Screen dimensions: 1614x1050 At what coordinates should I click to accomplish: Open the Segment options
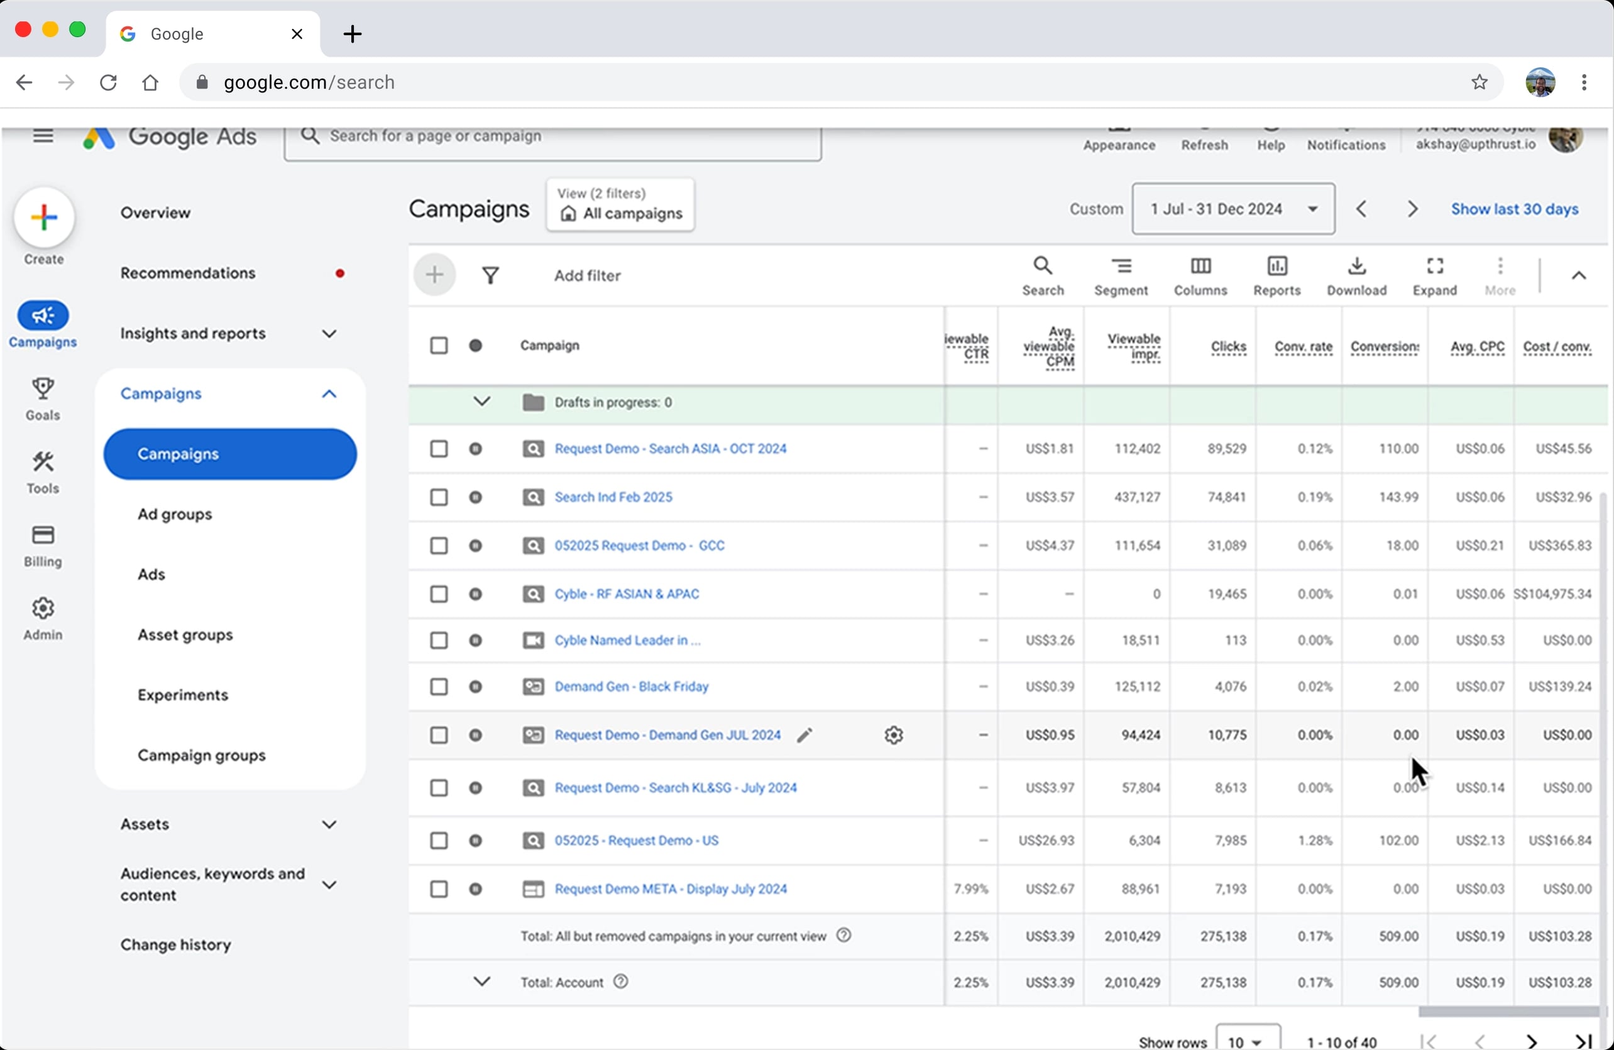click(x=1121, y=276)
